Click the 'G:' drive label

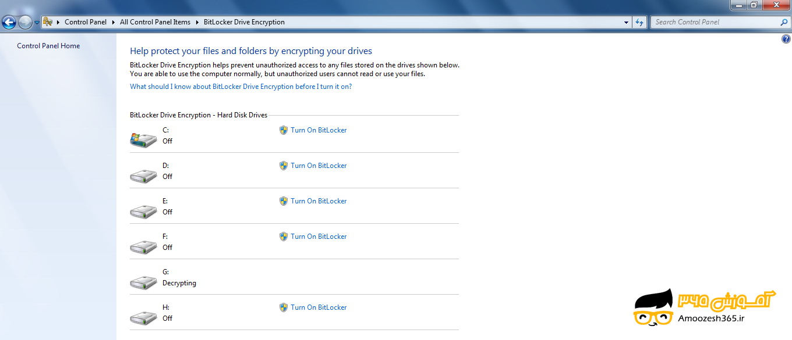166,272
